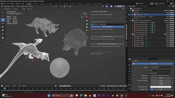The width and height of the screenshot is (175, 98).
Task: Collapse the Collection tree in outliner
Action: [x=131, y=11]
